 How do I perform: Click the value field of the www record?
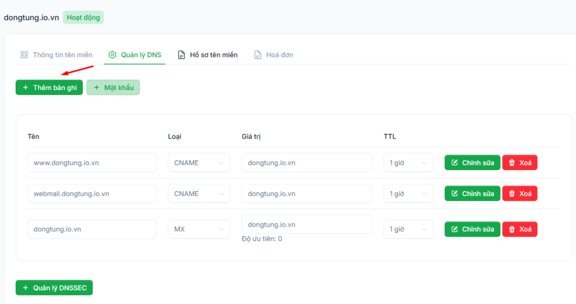point(307,162)
